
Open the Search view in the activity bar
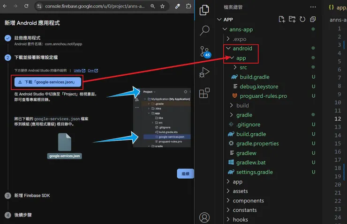pyautogui.click(x=204, y=30)
